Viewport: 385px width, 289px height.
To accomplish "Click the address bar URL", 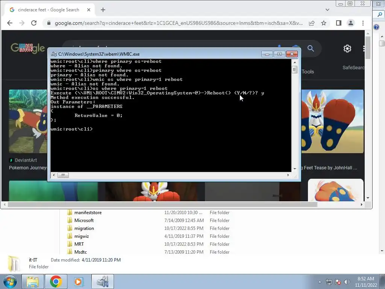I will [179, 23].
